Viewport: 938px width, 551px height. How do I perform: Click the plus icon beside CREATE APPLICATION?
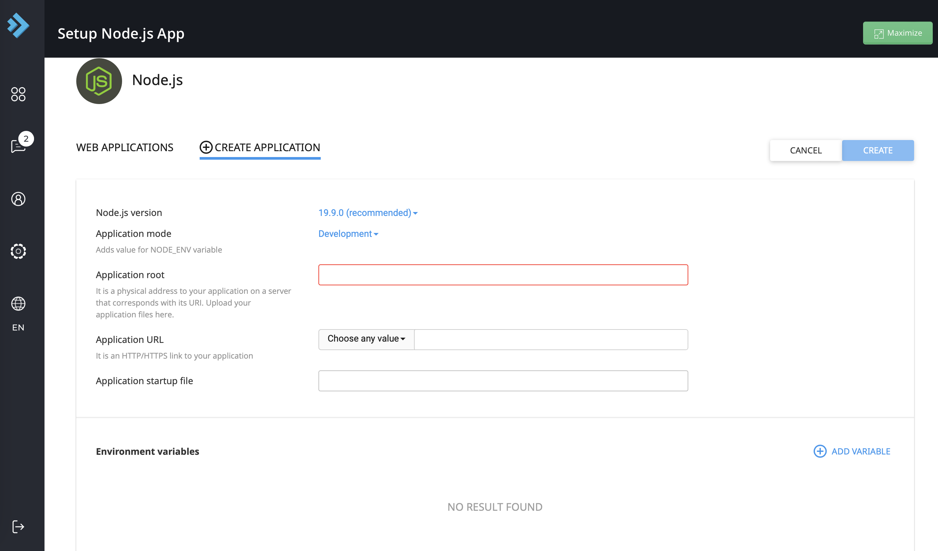coord(206,147)
